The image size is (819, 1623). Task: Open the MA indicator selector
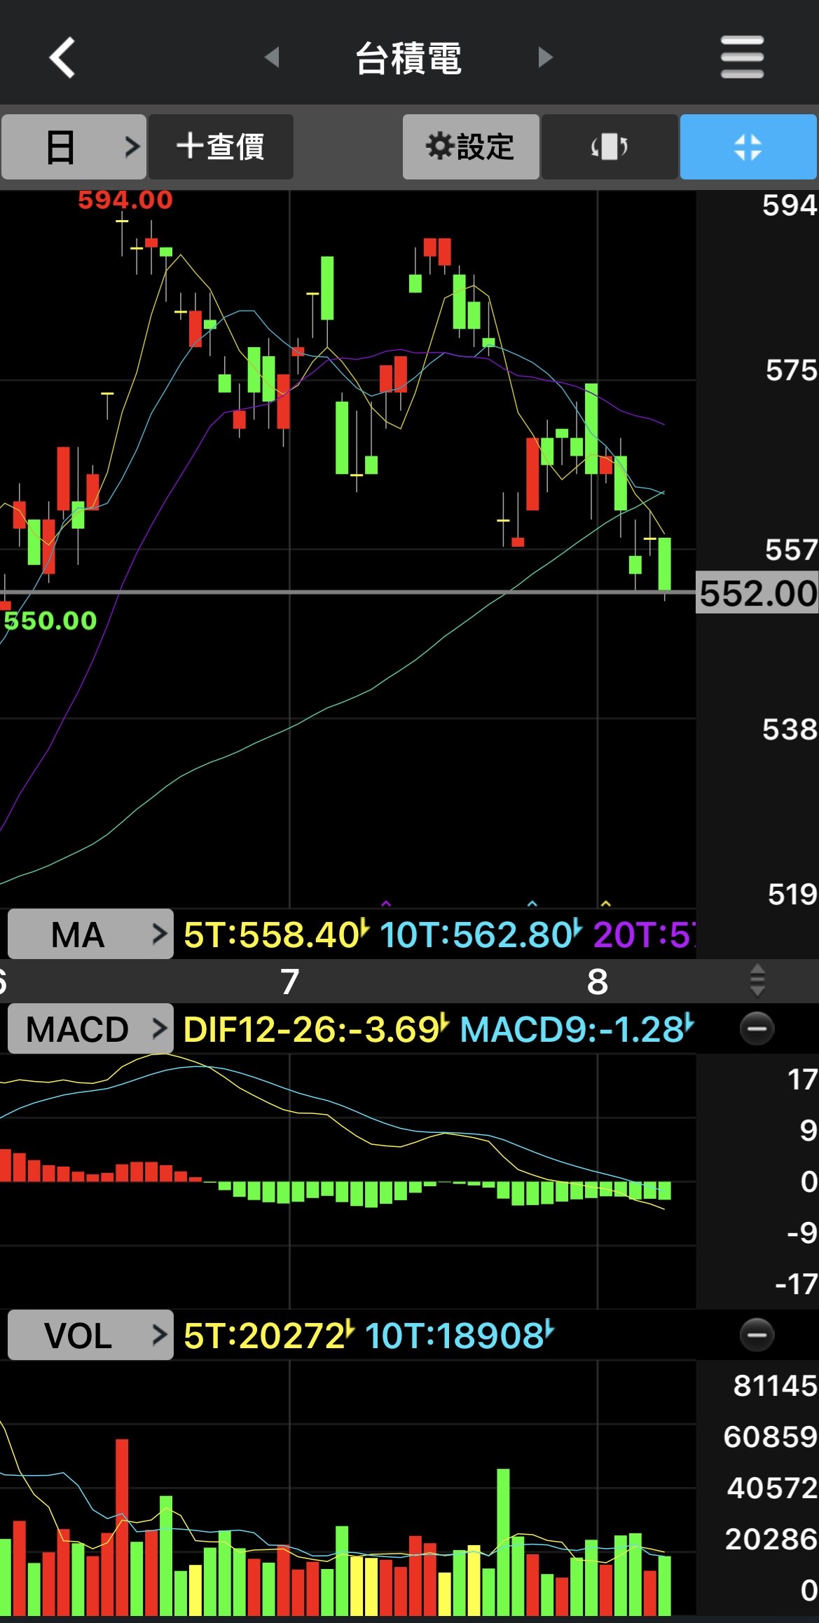pyautogui.click(x=90, y=934)
